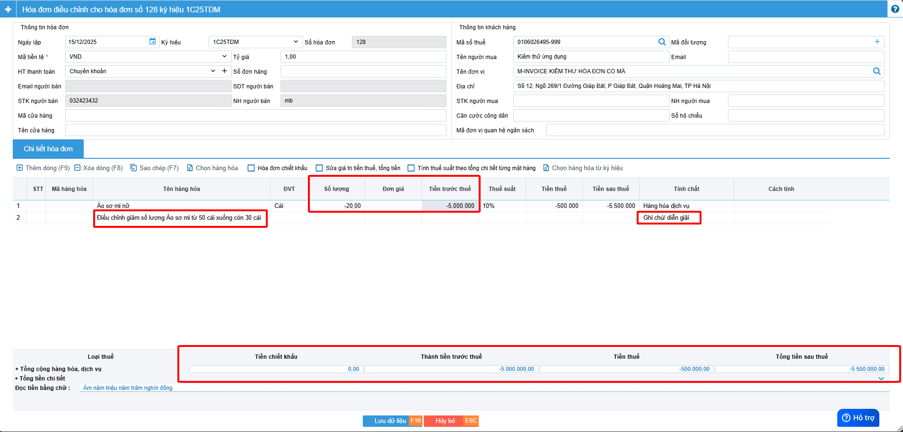Click Xóa dòng (F8) to delete row
Image resolution: width=903 pixels, height=432 pixels.
(98, 168)
